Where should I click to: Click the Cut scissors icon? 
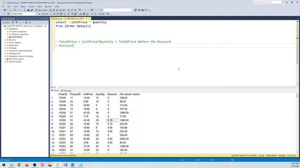coord(68,10)
